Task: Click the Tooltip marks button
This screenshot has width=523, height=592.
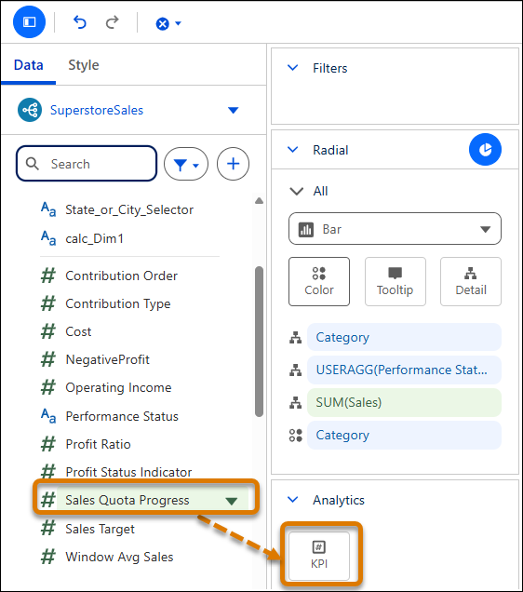Action: point(396,282)
